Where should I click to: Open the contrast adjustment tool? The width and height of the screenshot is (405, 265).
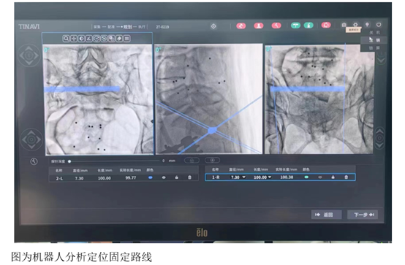coord(81,39)
